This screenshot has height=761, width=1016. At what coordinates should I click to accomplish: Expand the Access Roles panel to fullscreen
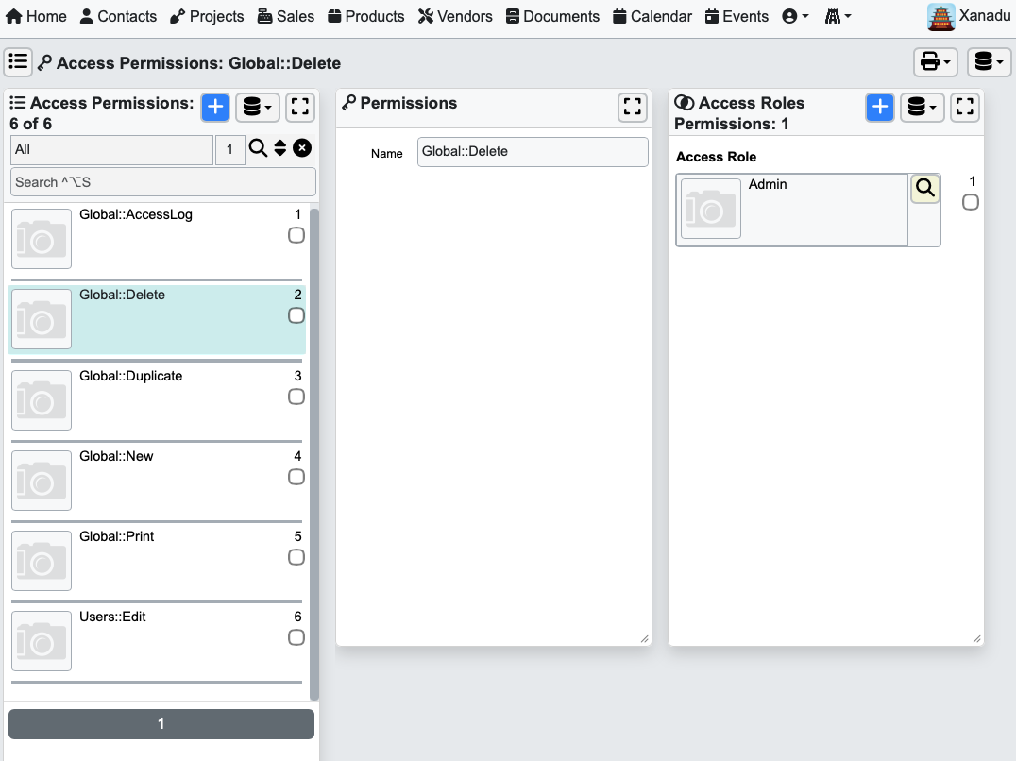964,107
